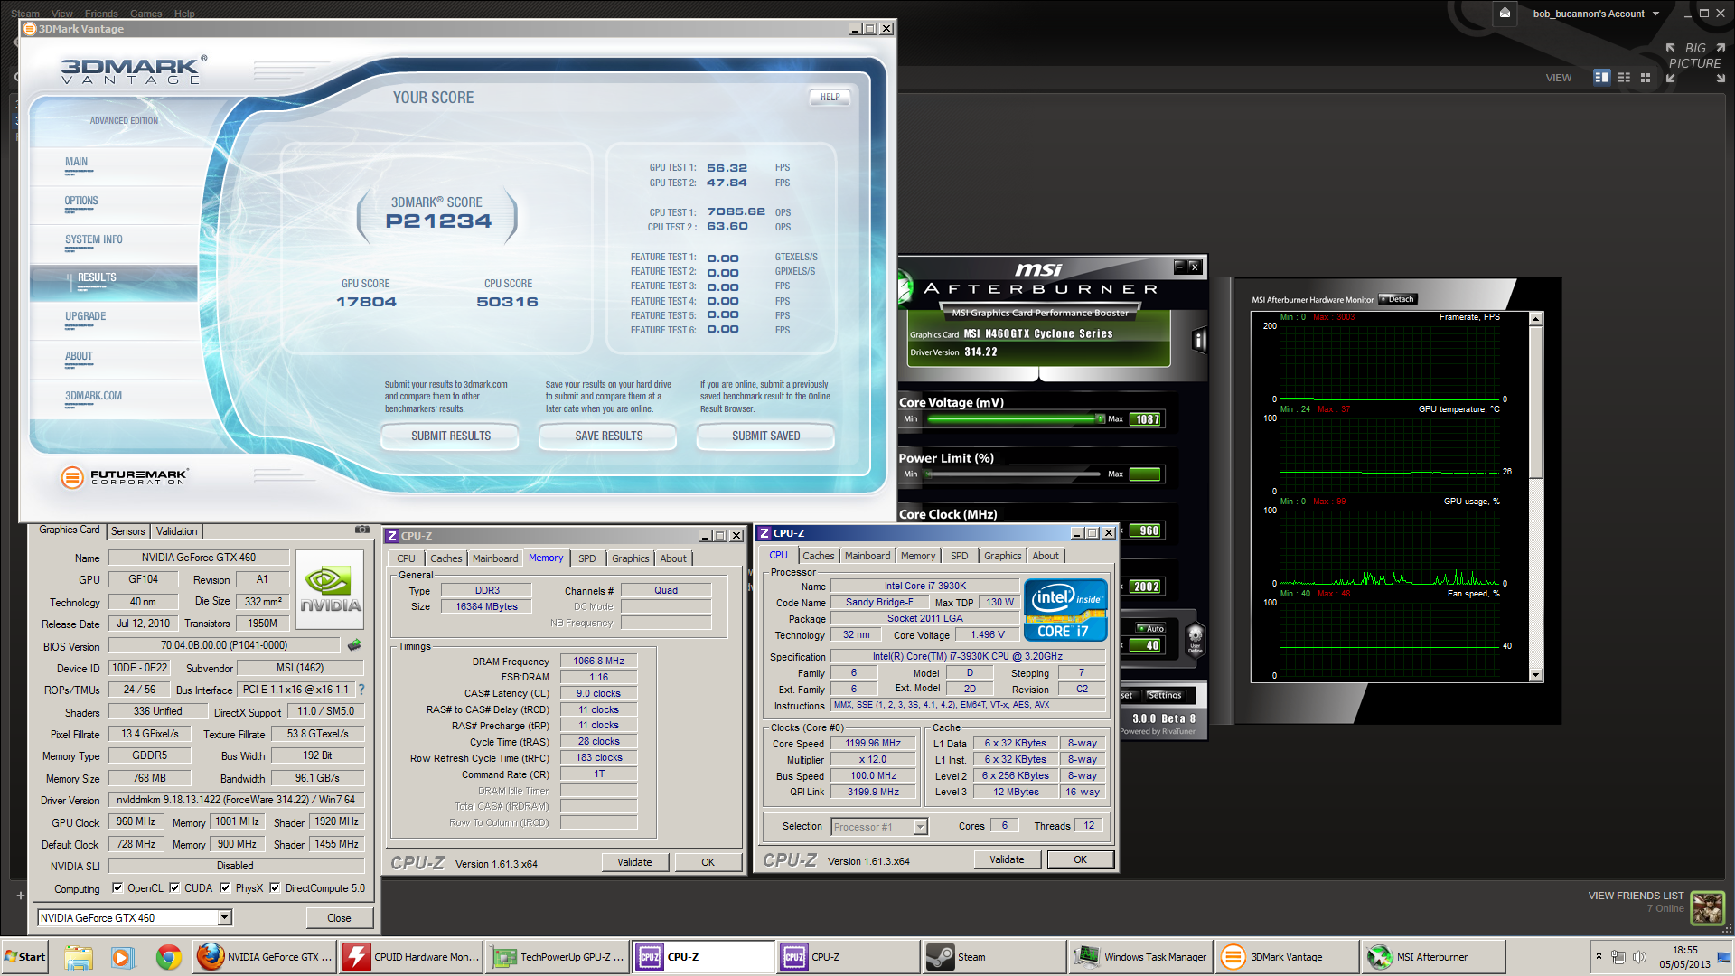1735x976 pixels.
Task: Toggle the DirectCompute 5.0 checkbox
Action: pyautogui.click(x=275, y=888)
